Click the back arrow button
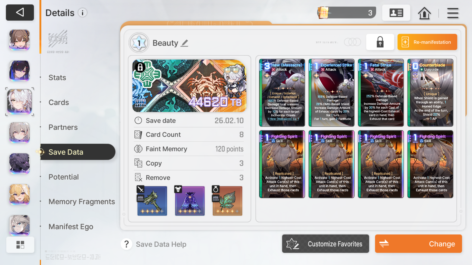 tap(20, 12)
